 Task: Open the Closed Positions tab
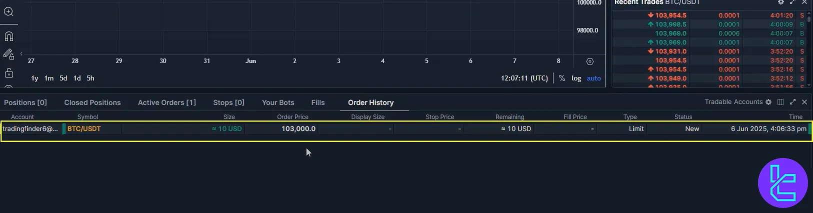click(92, 102)
